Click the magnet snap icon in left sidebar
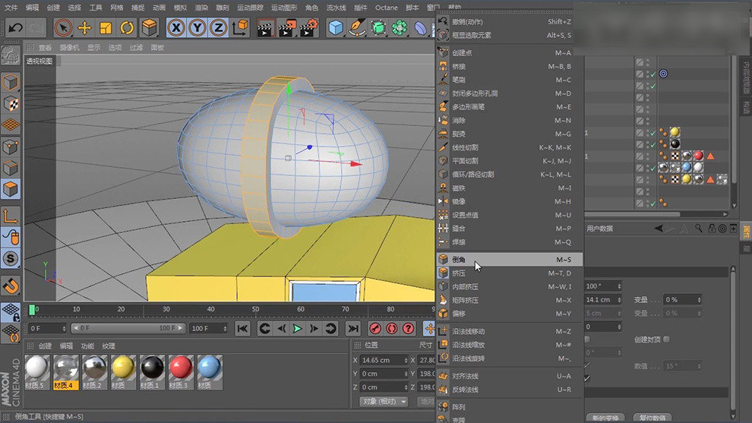752x423 pixels. coord(11,286)
